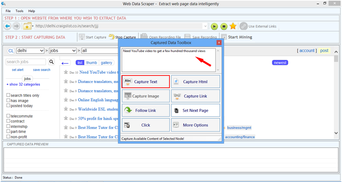Expand the URL address bar dropdown

pyautogui.click(x=205, y=27)
